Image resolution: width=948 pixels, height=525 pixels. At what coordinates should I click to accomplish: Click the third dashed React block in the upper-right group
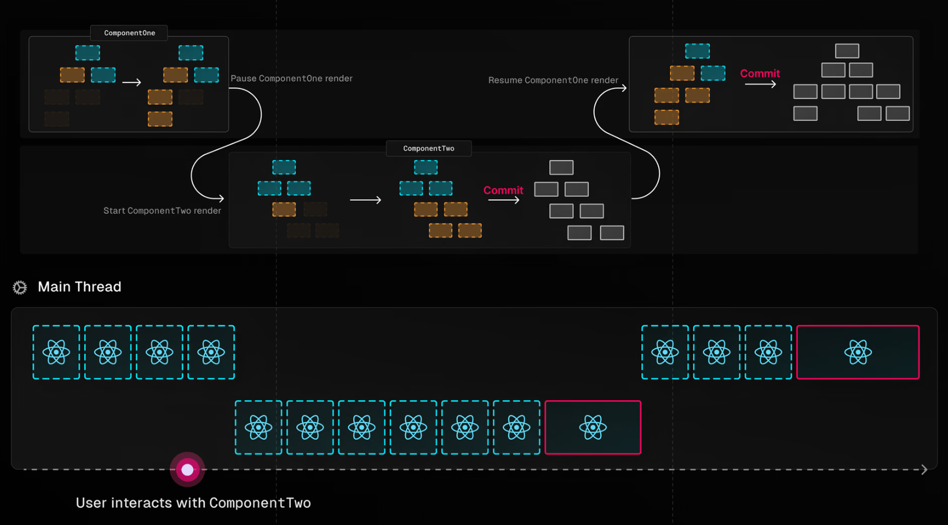[768, 352]
